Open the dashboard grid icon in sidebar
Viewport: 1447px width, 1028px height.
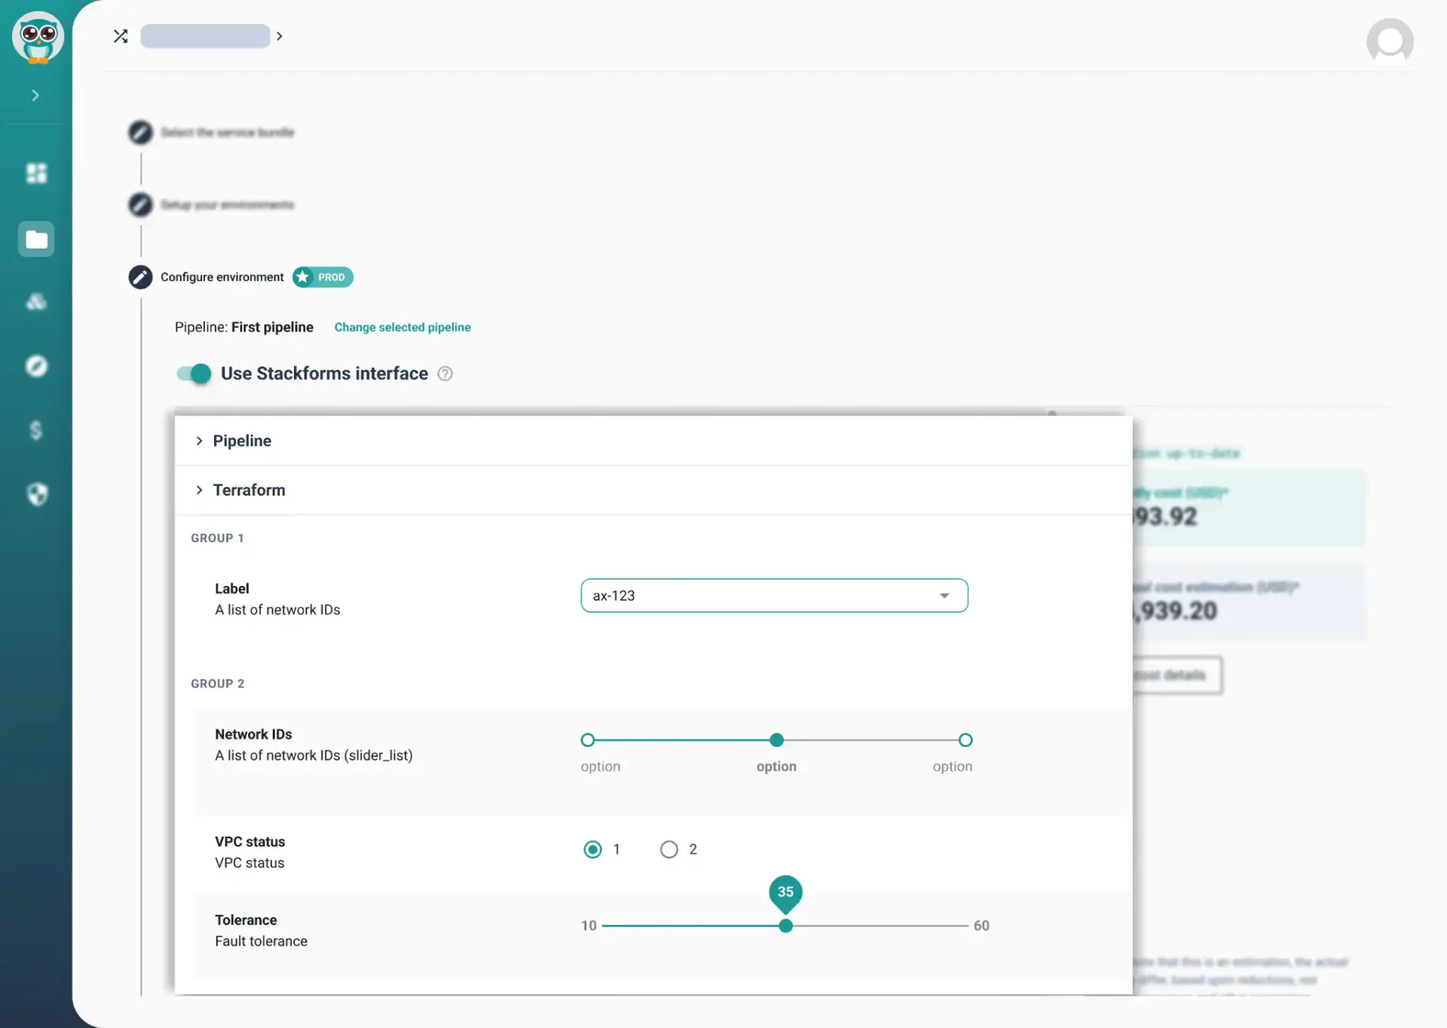pyautogui.click(x=36, y=173)
